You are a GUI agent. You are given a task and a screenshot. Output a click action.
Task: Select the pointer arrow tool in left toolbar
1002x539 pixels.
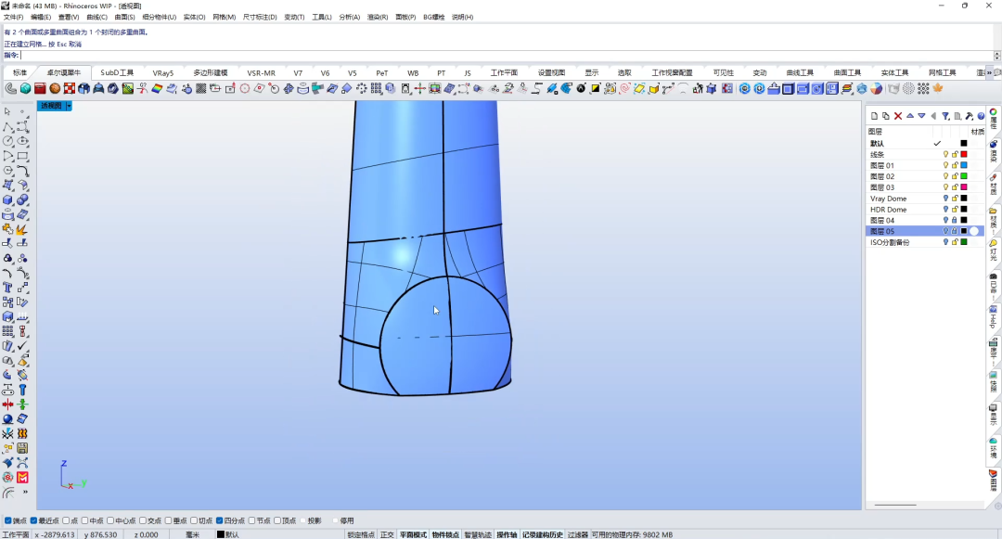[x=7, y=111]
